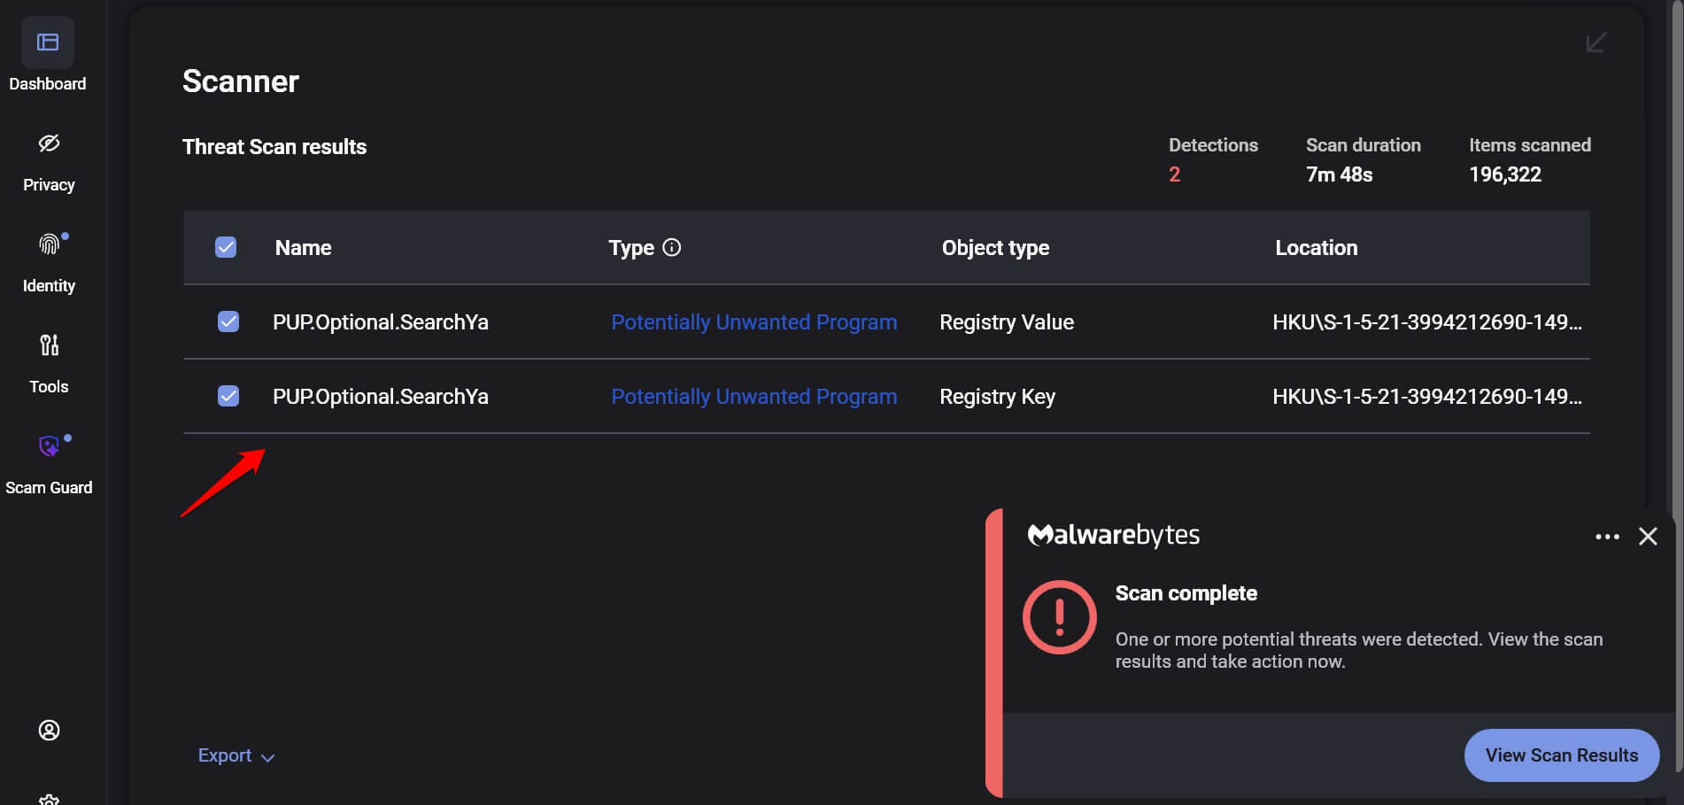Screen dimensions: 1684x805
Task: Open the settings gear icon at the sidebar bottom
Action: [49, 799]
